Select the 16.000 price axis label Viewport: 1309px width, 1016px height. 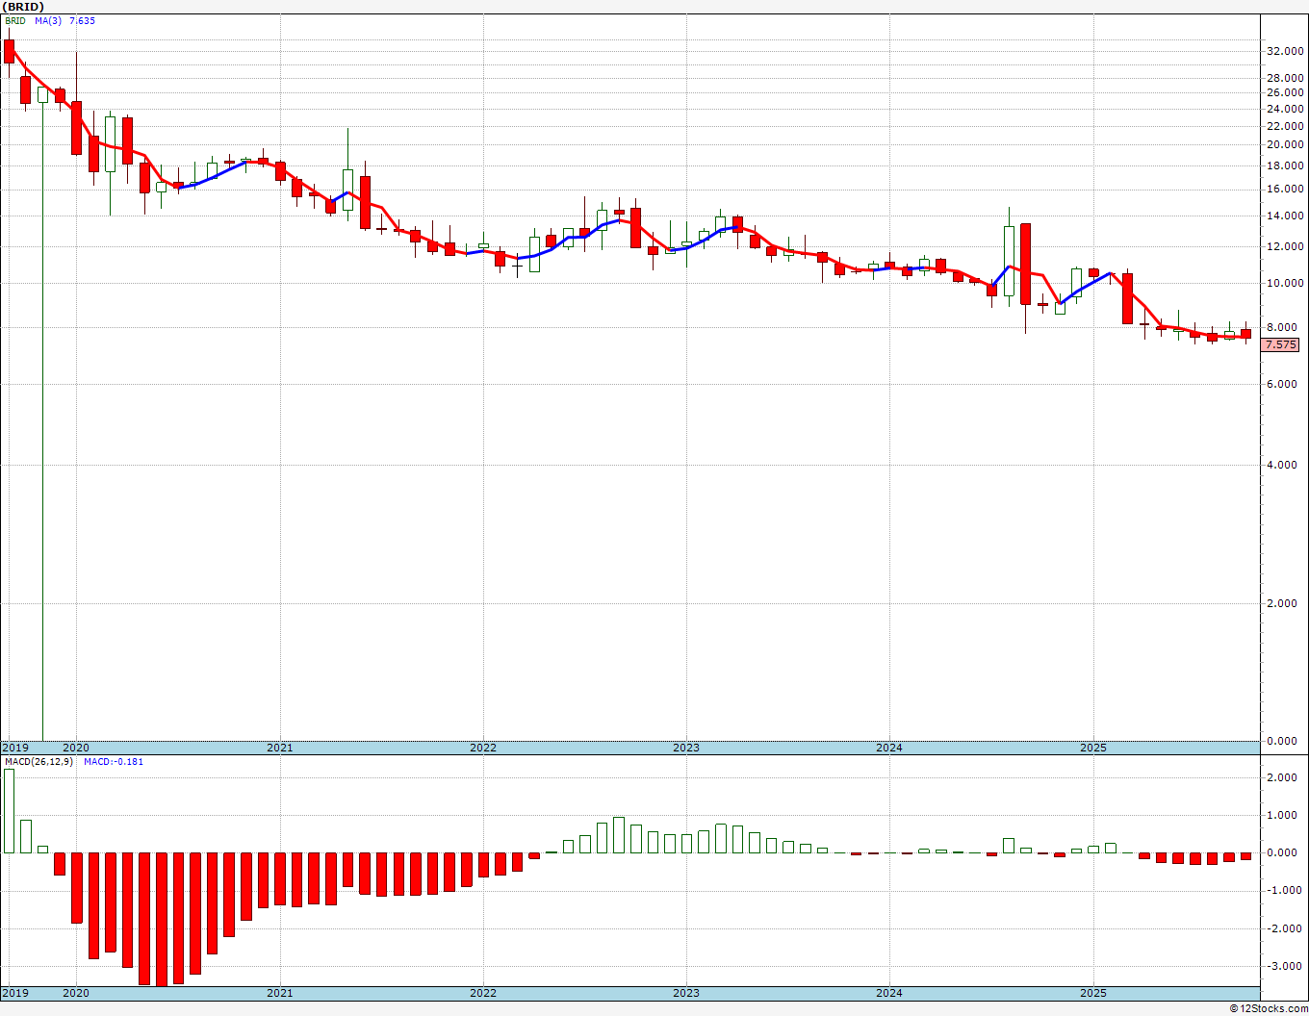[x=1285, y=190]
